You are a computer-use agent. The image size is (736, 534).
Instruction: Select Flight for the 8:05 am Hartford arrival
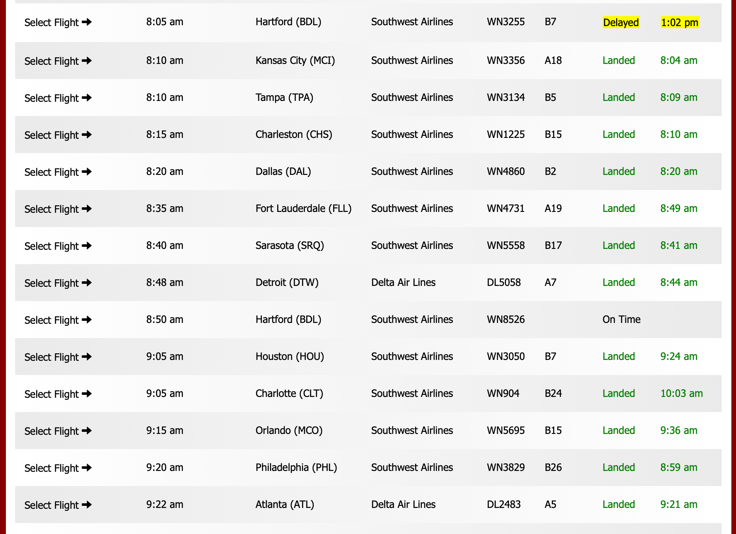pos(58,22)
